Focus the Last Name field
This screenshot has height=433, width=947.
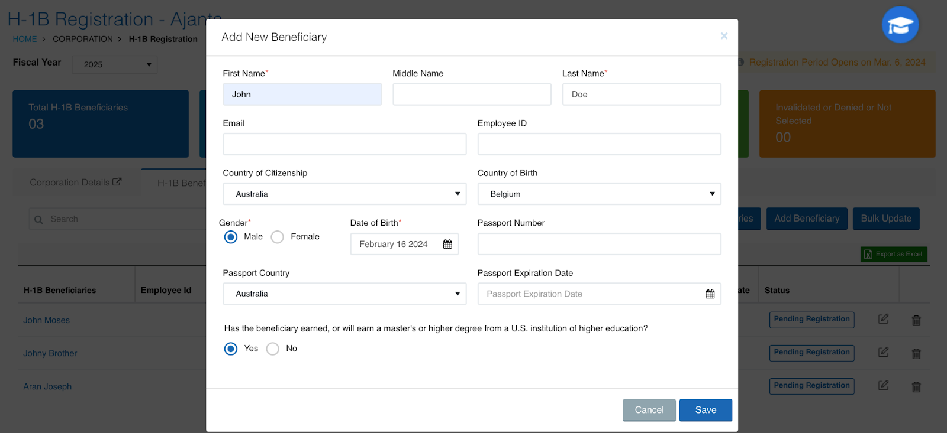tap(642, 95)
